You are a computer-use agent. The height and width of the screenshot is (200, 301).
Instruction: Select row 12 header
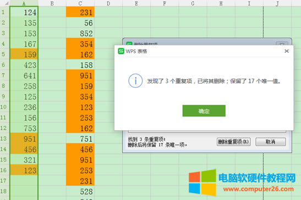4,128
